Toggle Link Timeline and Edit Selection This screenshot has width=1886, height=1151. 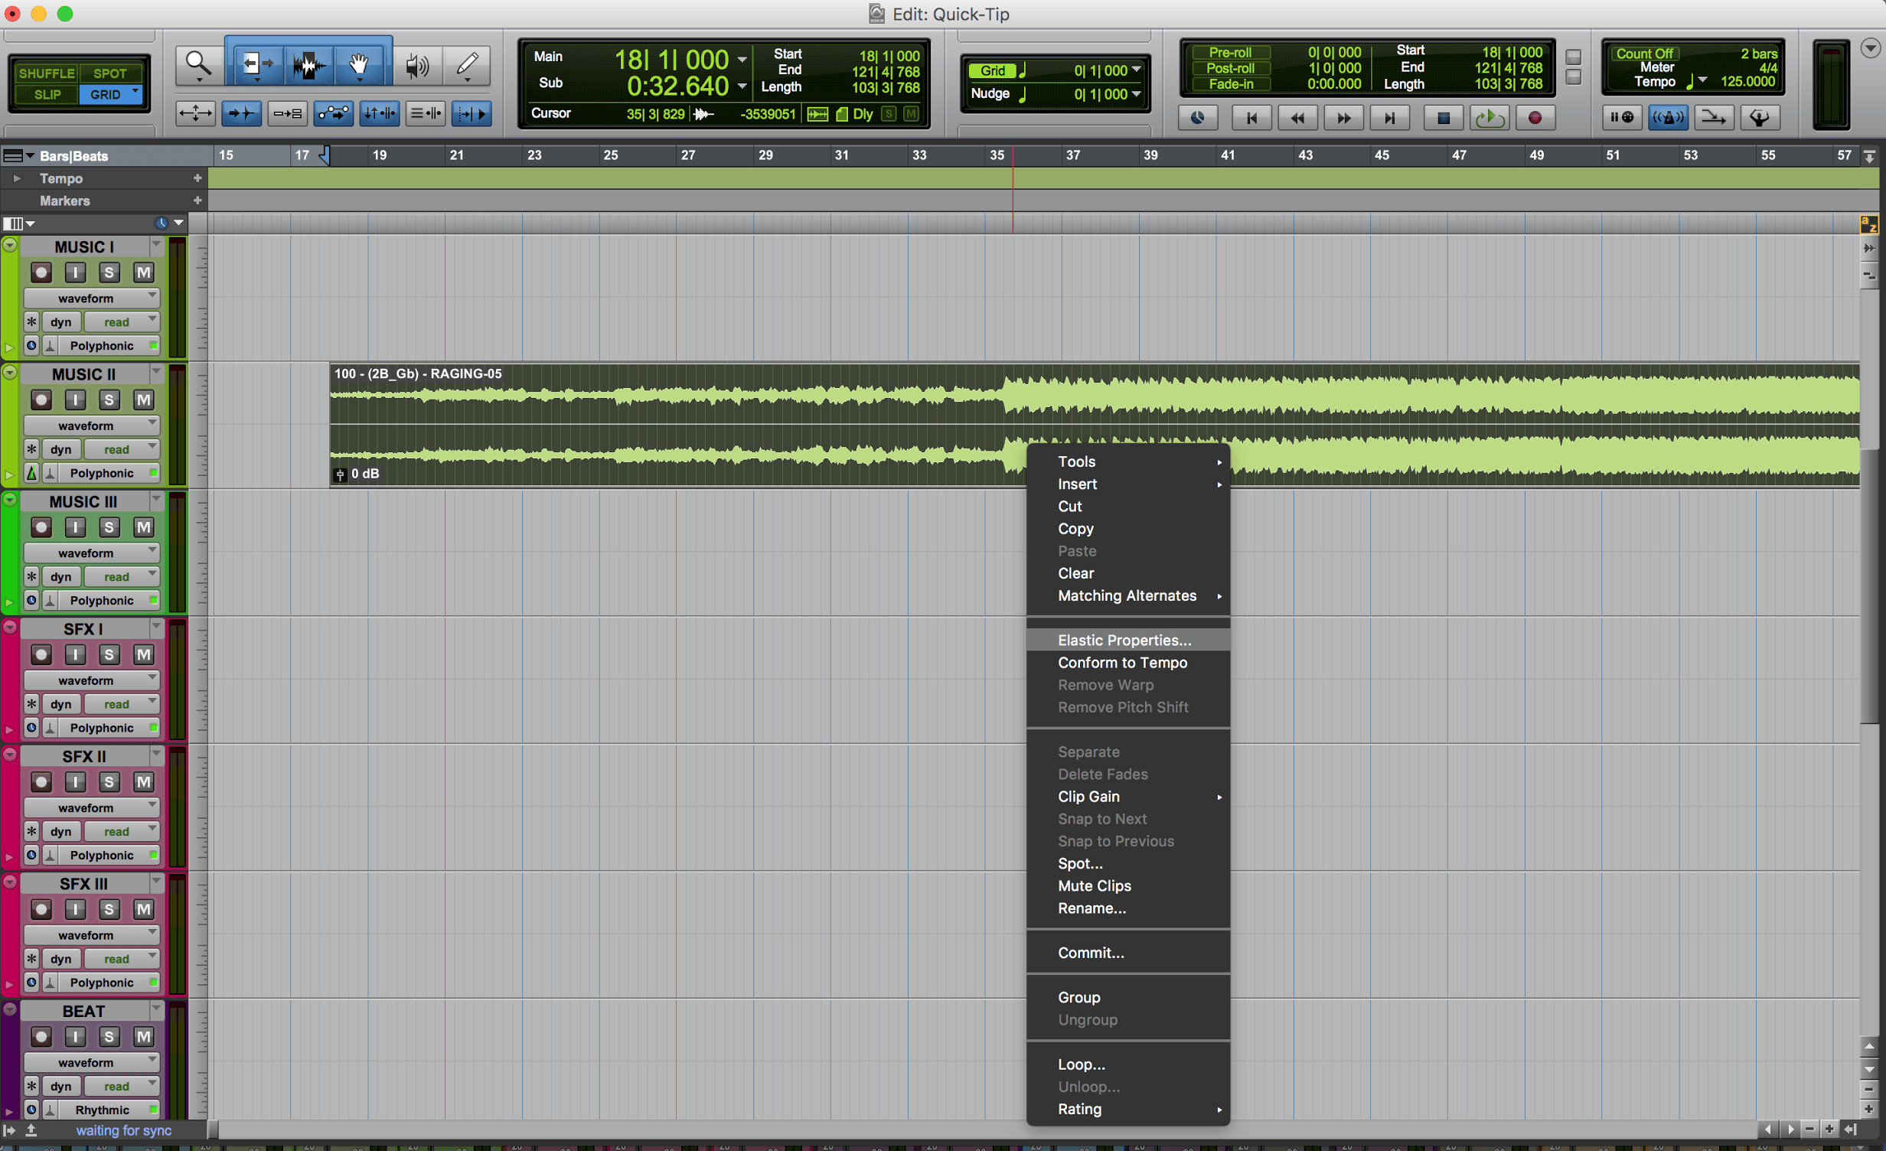coord(379,114)
